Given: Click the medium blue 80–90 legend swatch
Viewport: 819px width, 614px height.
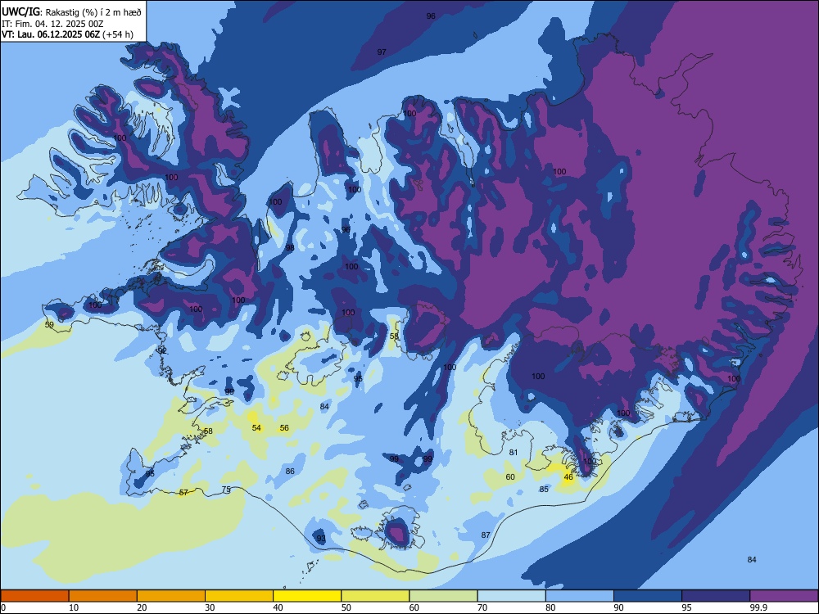Looking at the screenshot, I should (x=580, y=596).
